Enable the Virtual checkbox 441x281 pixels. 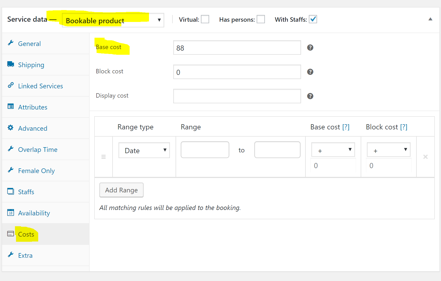pos(205,19)
